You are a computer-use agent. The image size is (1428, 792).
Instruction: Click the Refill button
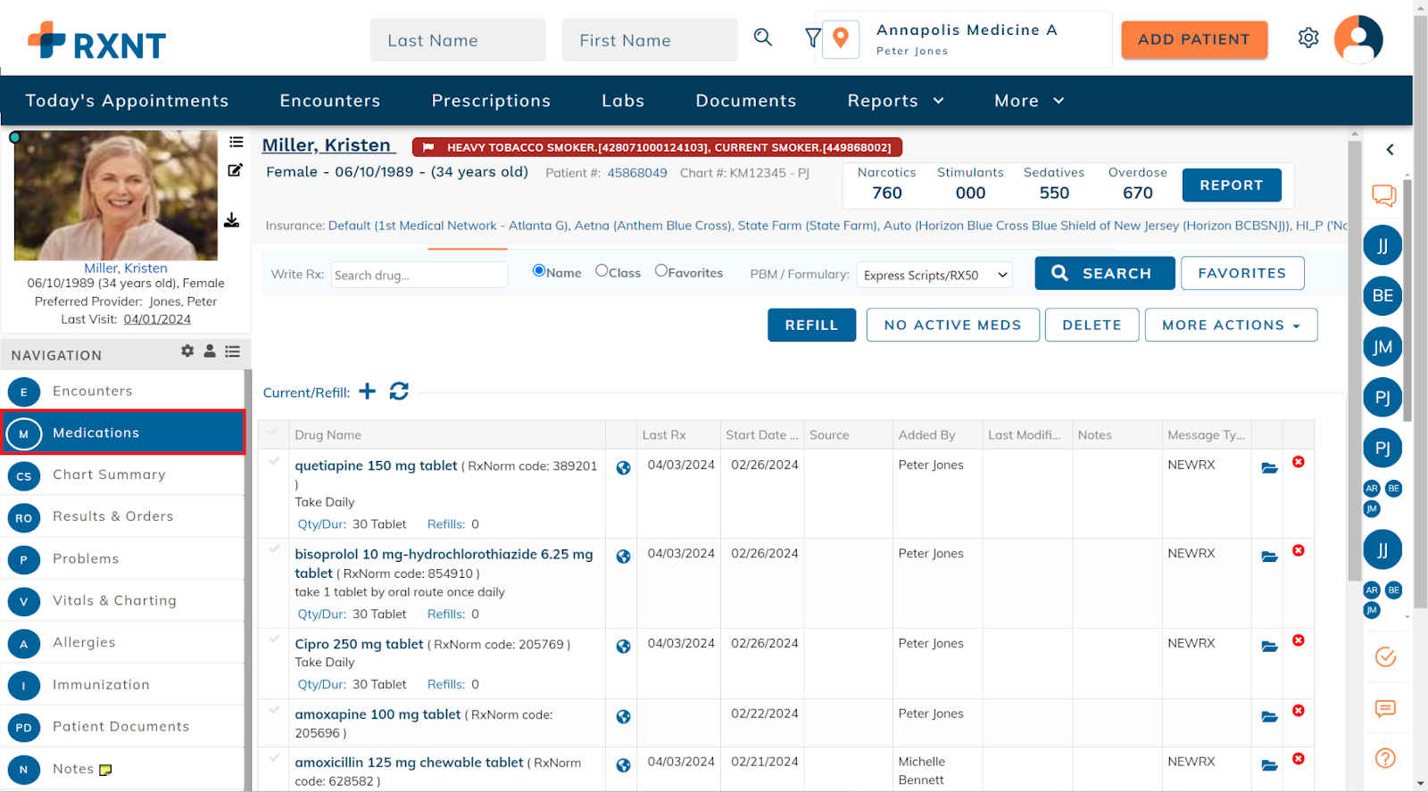811,326
